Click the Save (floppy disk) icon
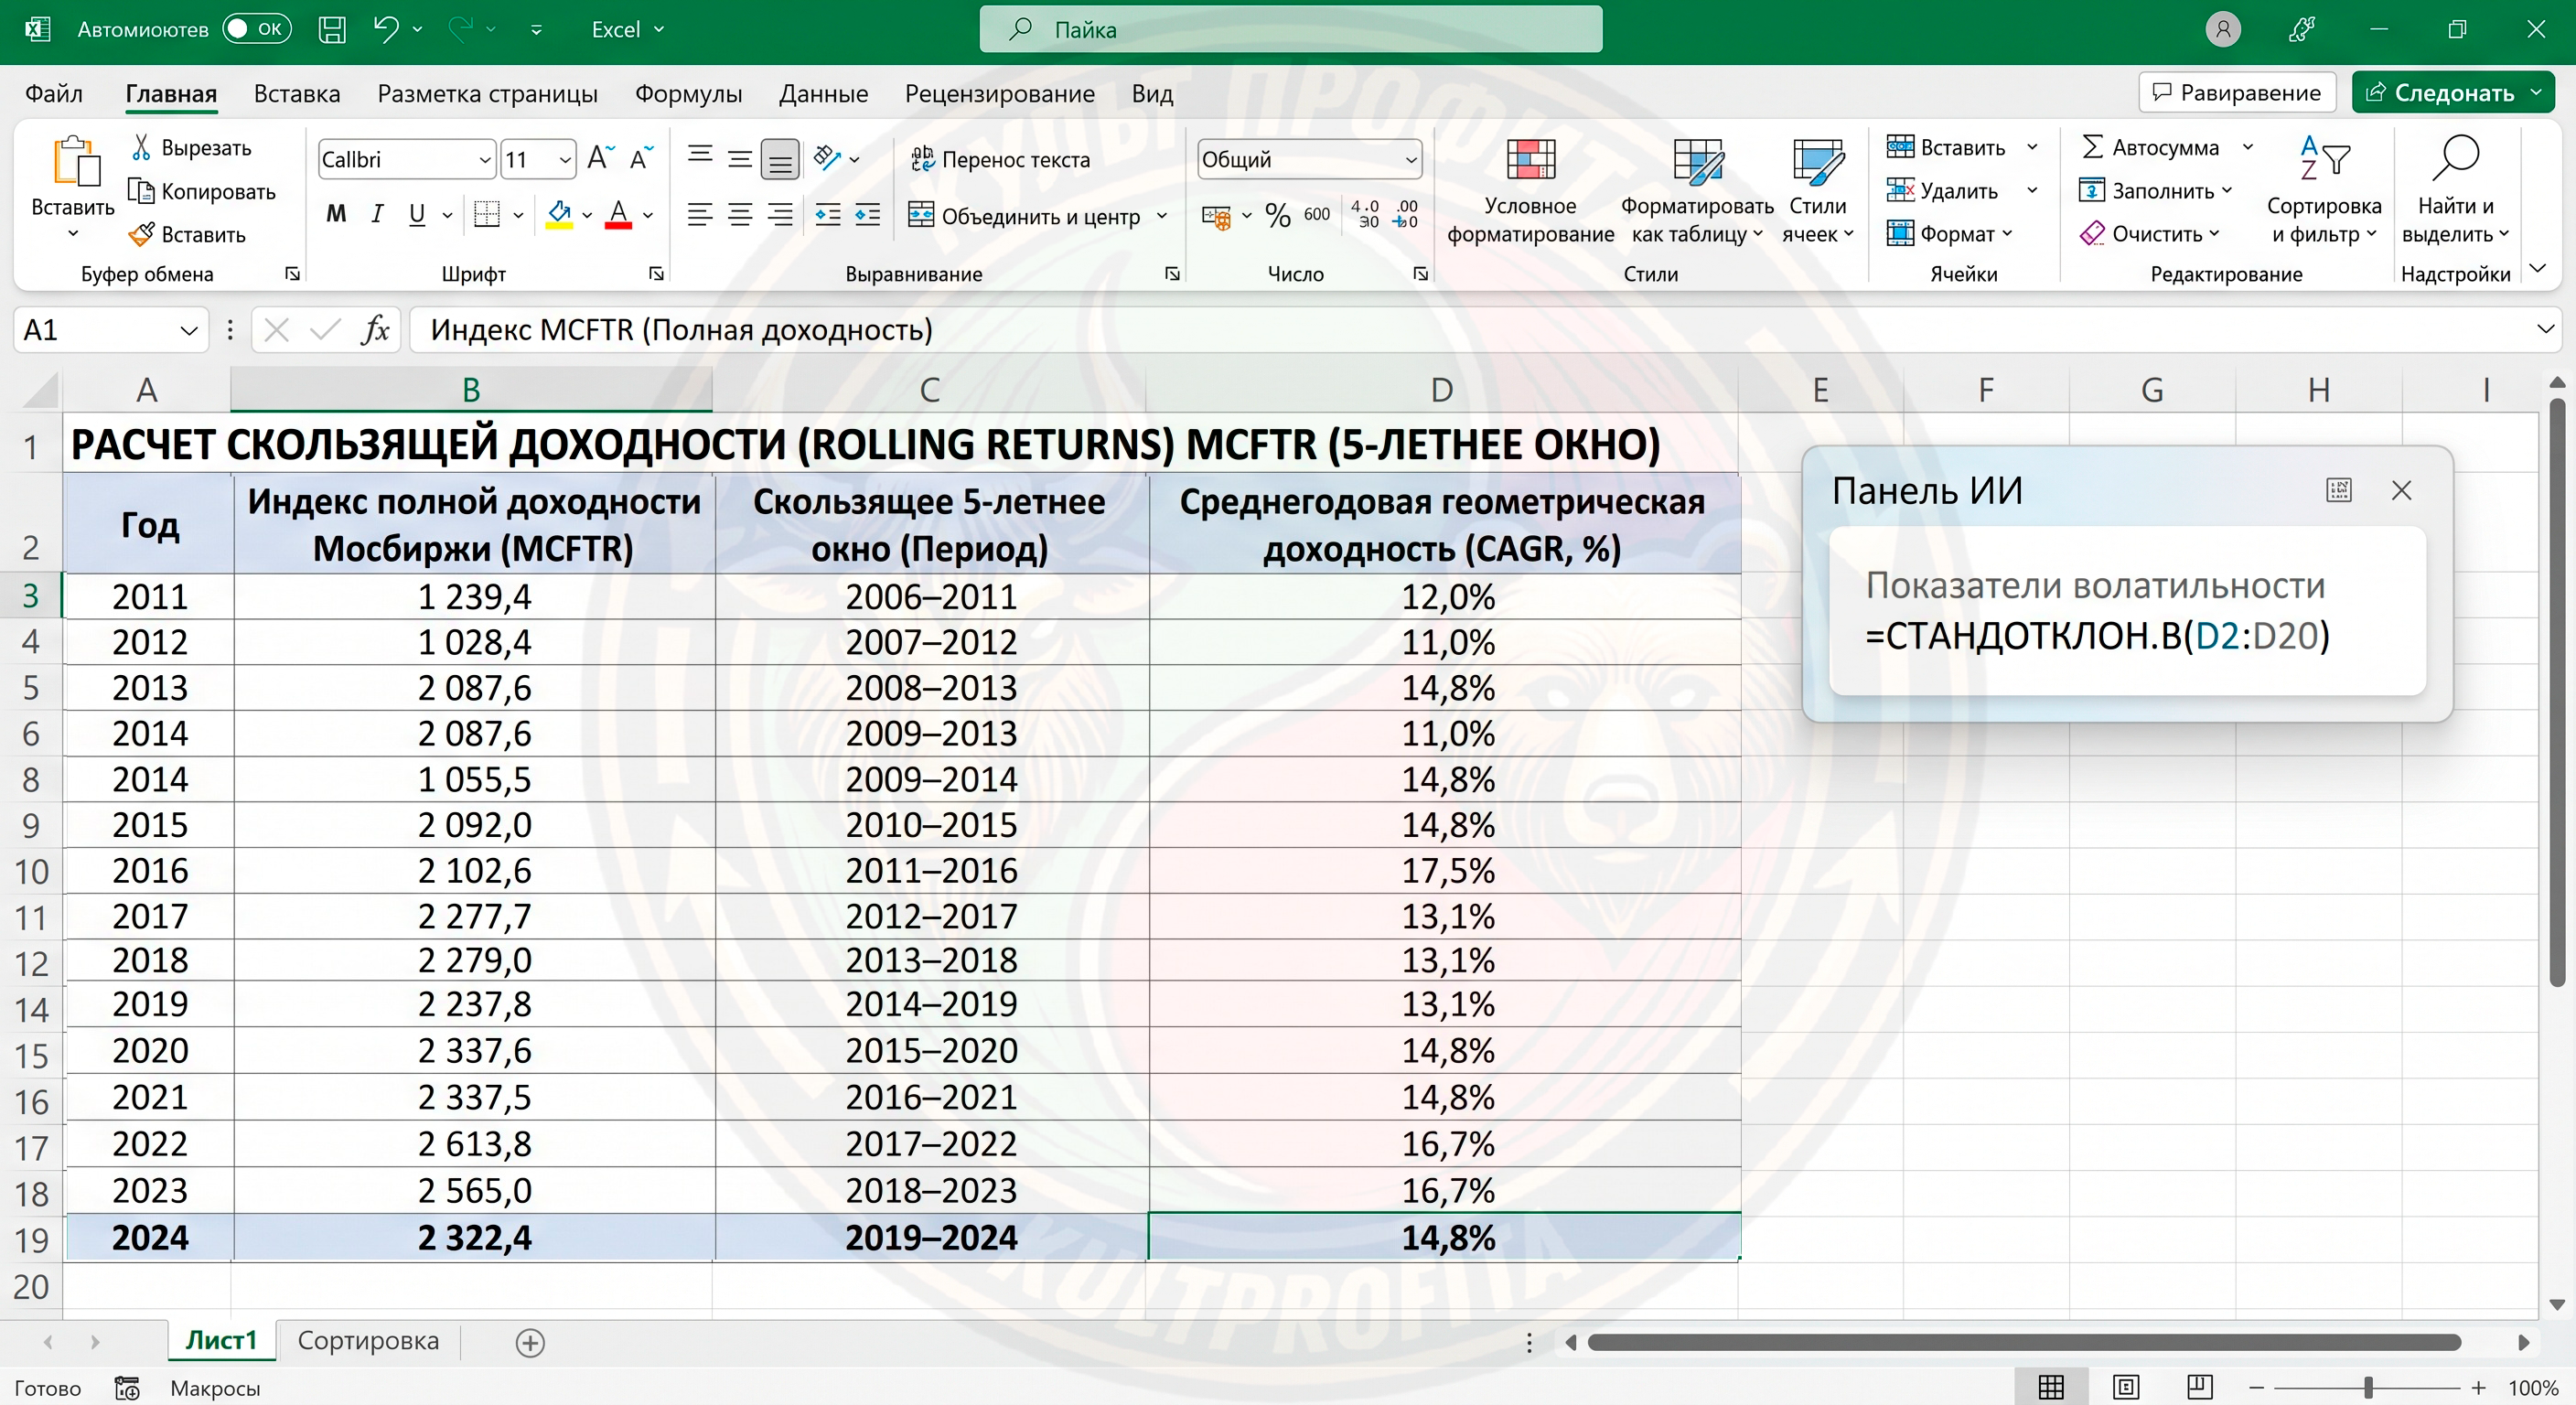 point(332,29)
